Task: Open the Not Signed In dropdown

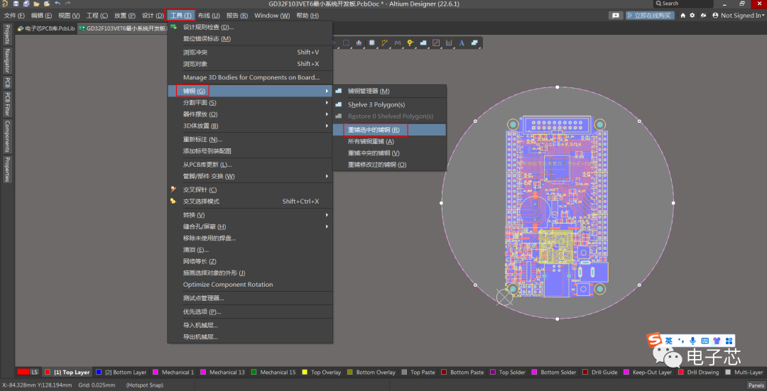Action: [x=736, y=16]
